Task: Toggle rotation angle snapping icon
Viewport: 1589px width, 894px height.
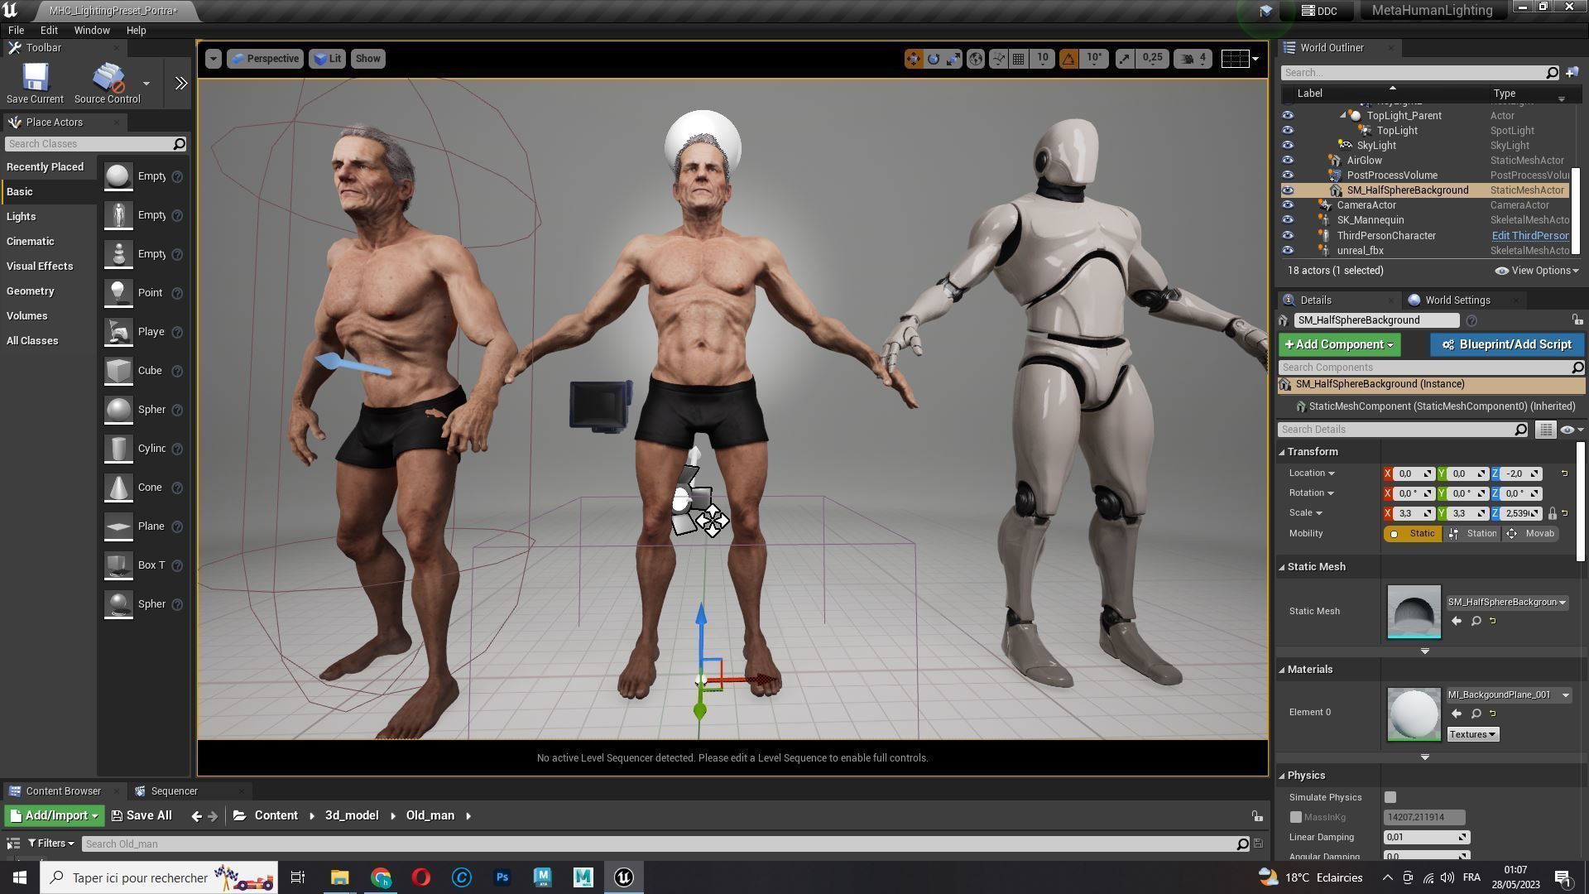Action: point(1068,59)
